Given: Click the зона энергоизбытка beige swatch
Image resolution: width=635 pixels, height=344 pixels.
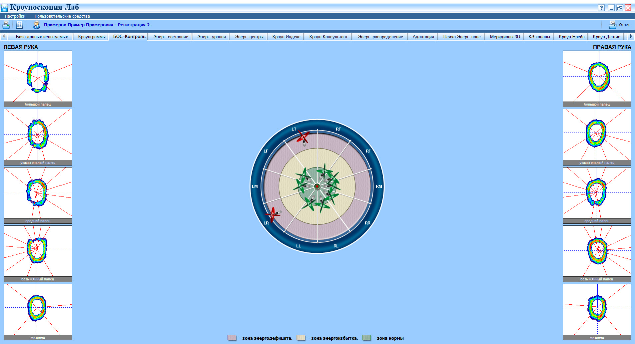Looking at the screenshot, I should (x=301, y=338).
